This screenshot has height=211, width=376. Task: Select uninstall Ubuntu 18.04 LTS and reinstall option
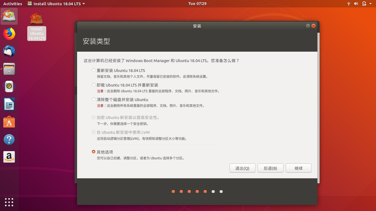click(94, 85)
